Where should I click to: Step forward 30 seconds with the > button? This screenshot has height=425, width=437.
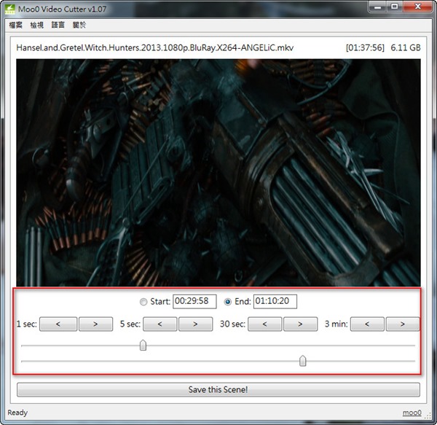[301, 324]
